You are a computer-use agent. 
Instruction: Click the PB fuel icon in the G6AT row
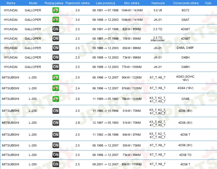[55, 20]
